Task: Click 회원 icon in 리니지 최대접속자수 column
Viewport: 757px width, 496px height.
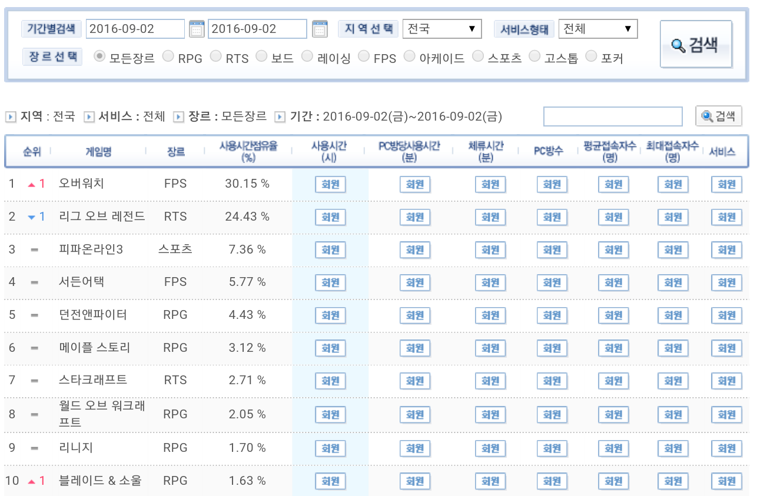Action: [672, 448]
